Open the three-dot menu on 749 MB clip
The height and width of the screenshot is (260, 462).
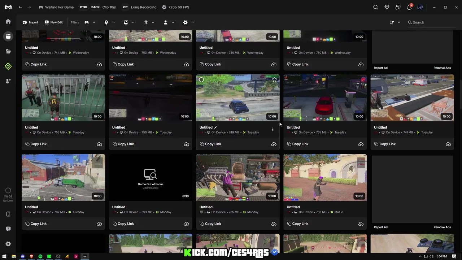coord(273,129)
